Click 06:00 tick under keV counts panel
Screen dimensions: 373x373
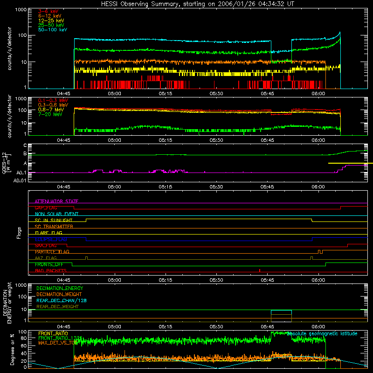[318, 94]
